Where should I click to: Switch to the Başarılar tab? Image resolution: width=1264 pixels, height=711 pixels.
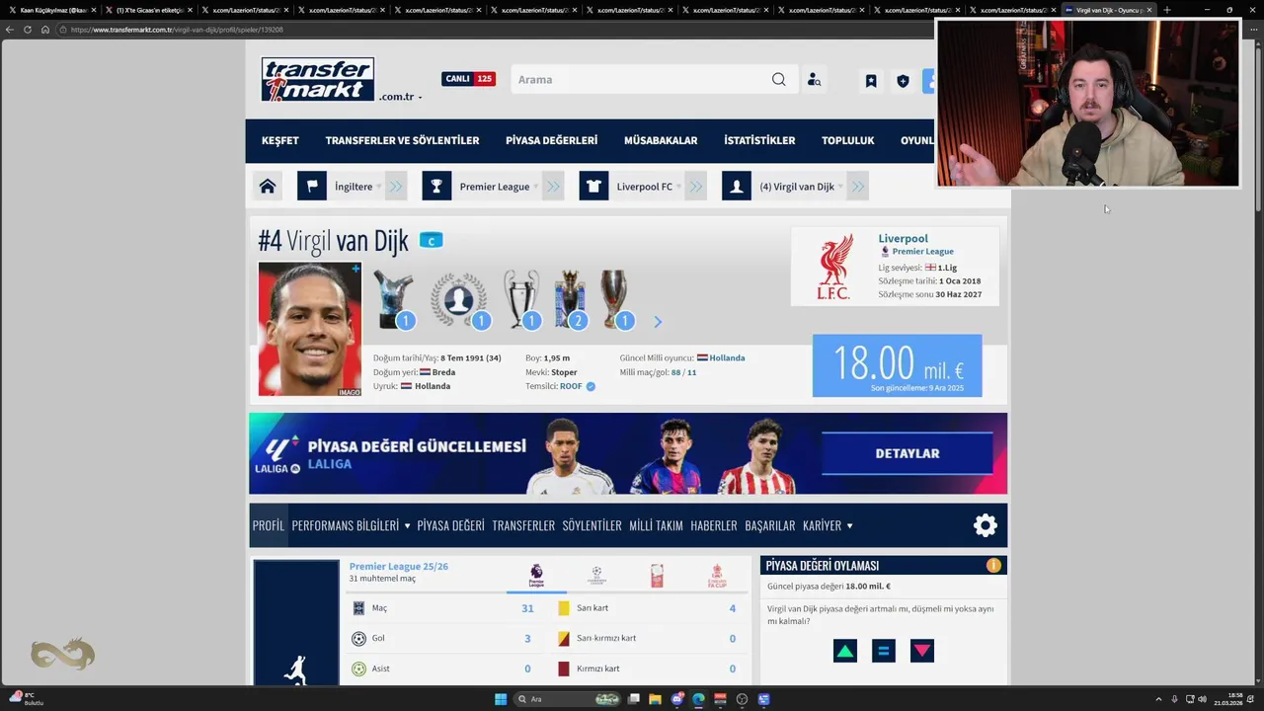(769, 525)
